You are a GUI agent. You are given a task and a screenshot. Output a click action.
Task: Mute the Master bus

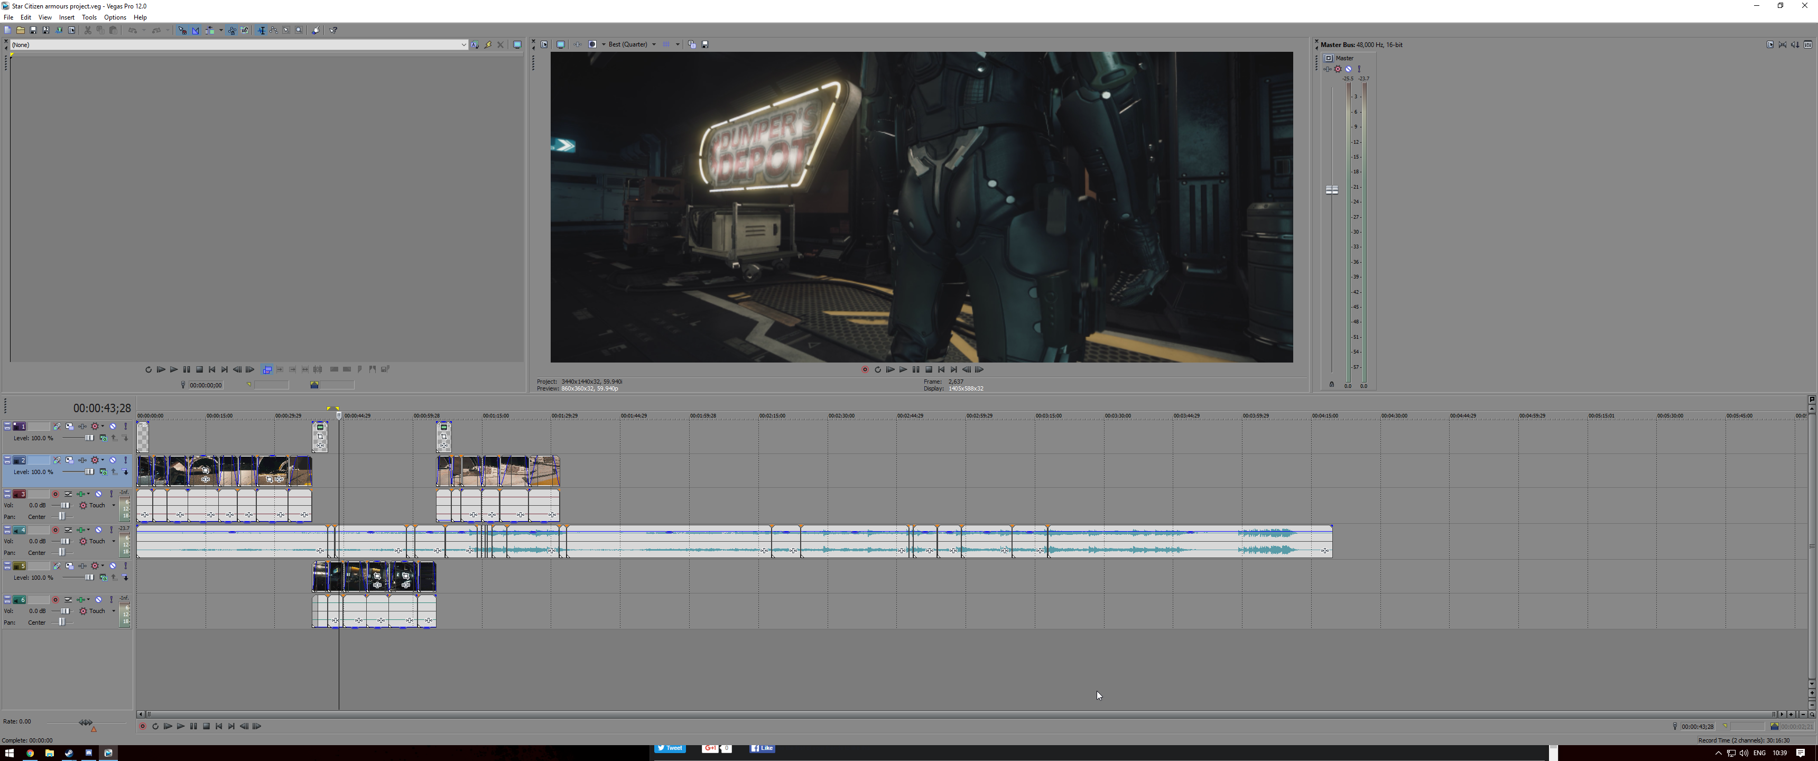[1348, 69]
